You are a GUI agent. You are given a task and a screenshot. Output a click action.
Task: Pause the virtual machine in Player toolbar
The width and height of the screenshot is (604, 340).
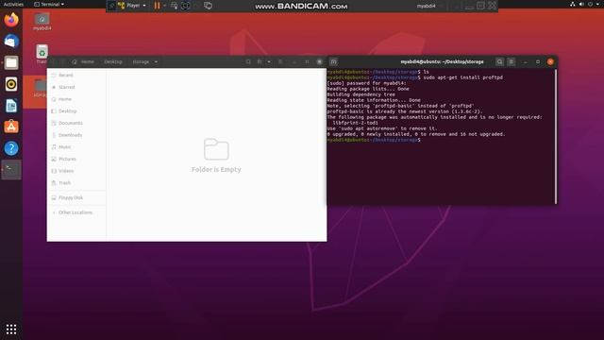tap(157, 6)
